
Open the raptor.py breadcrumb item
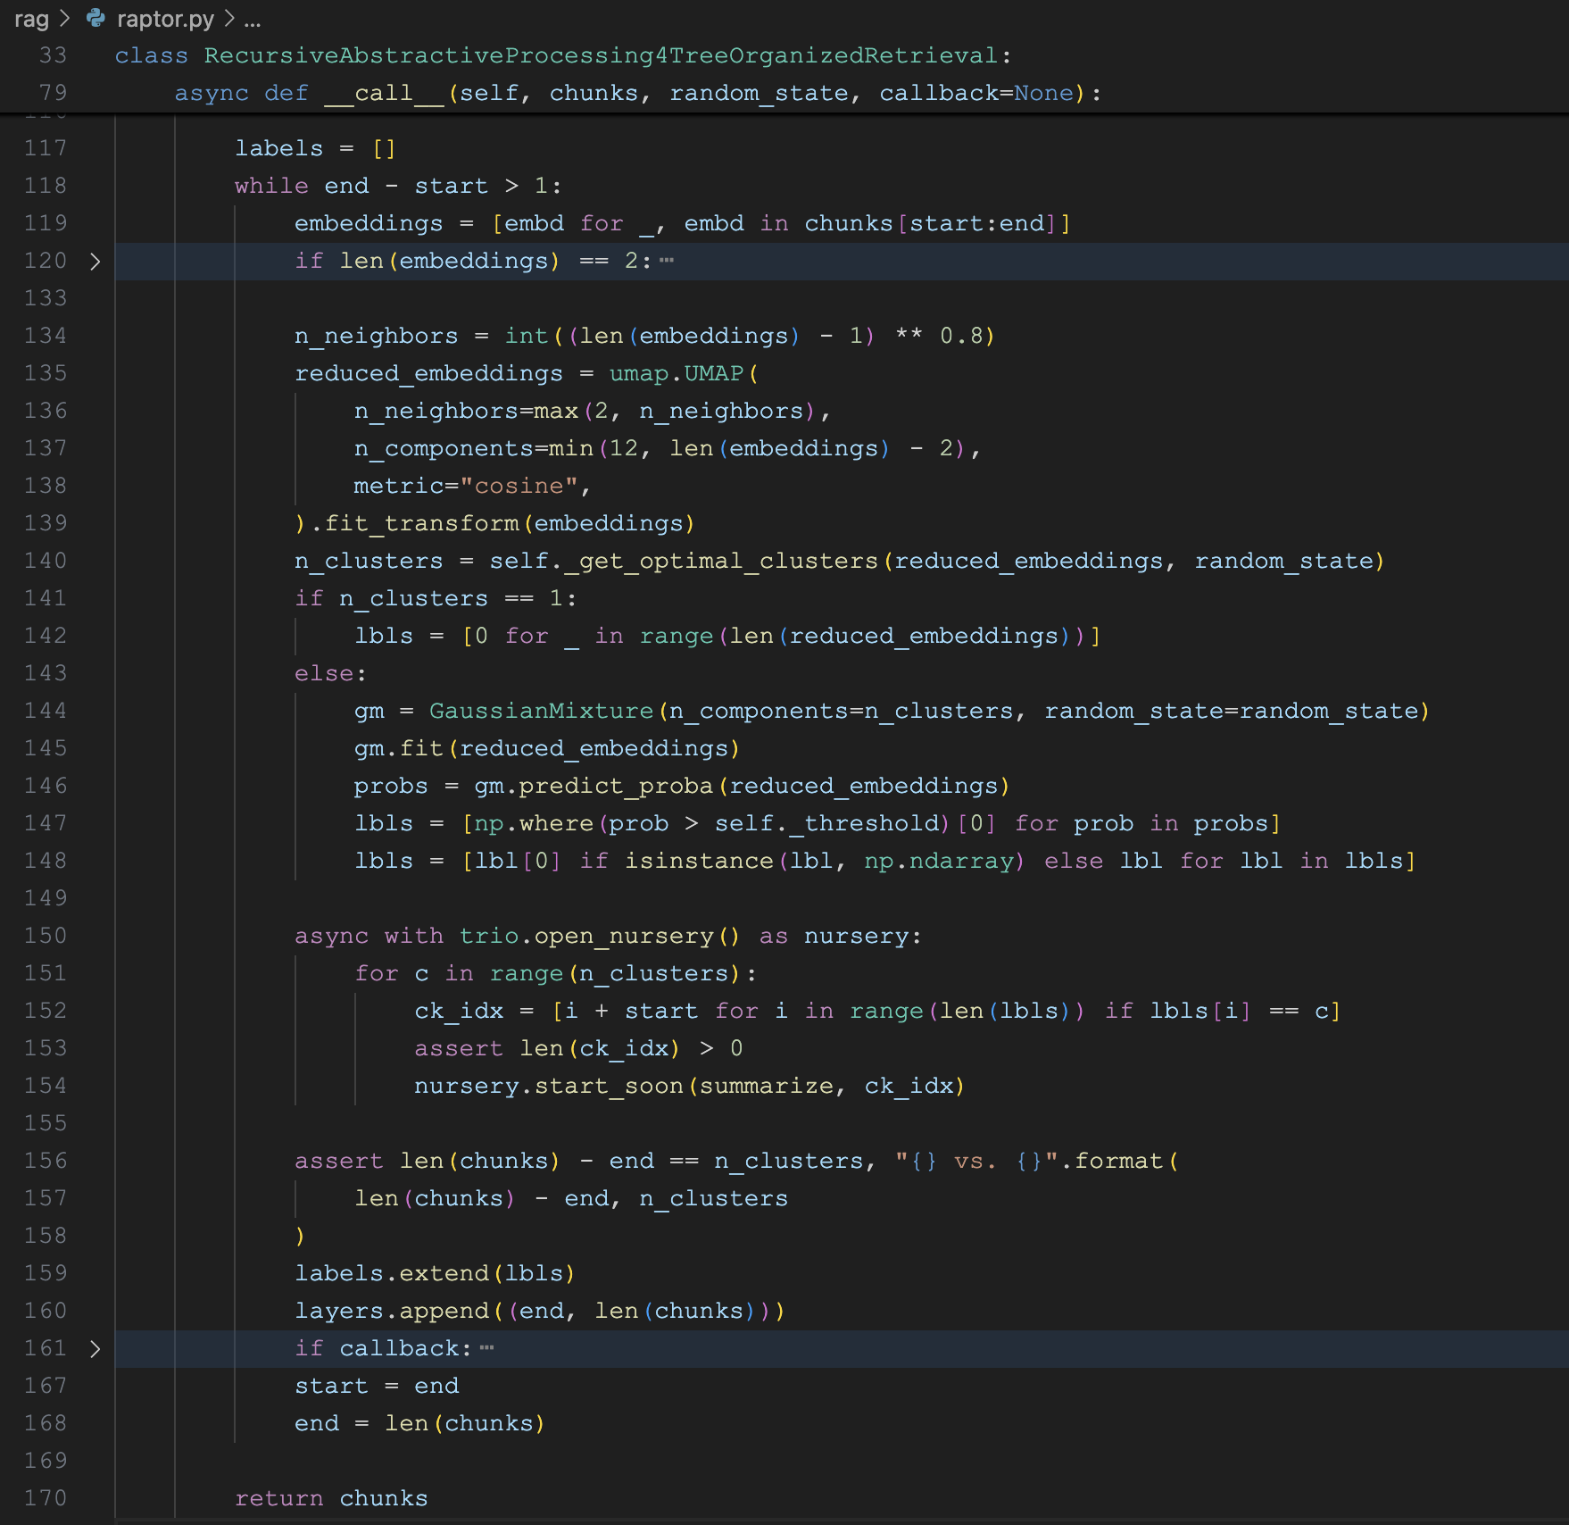[166, 19]
